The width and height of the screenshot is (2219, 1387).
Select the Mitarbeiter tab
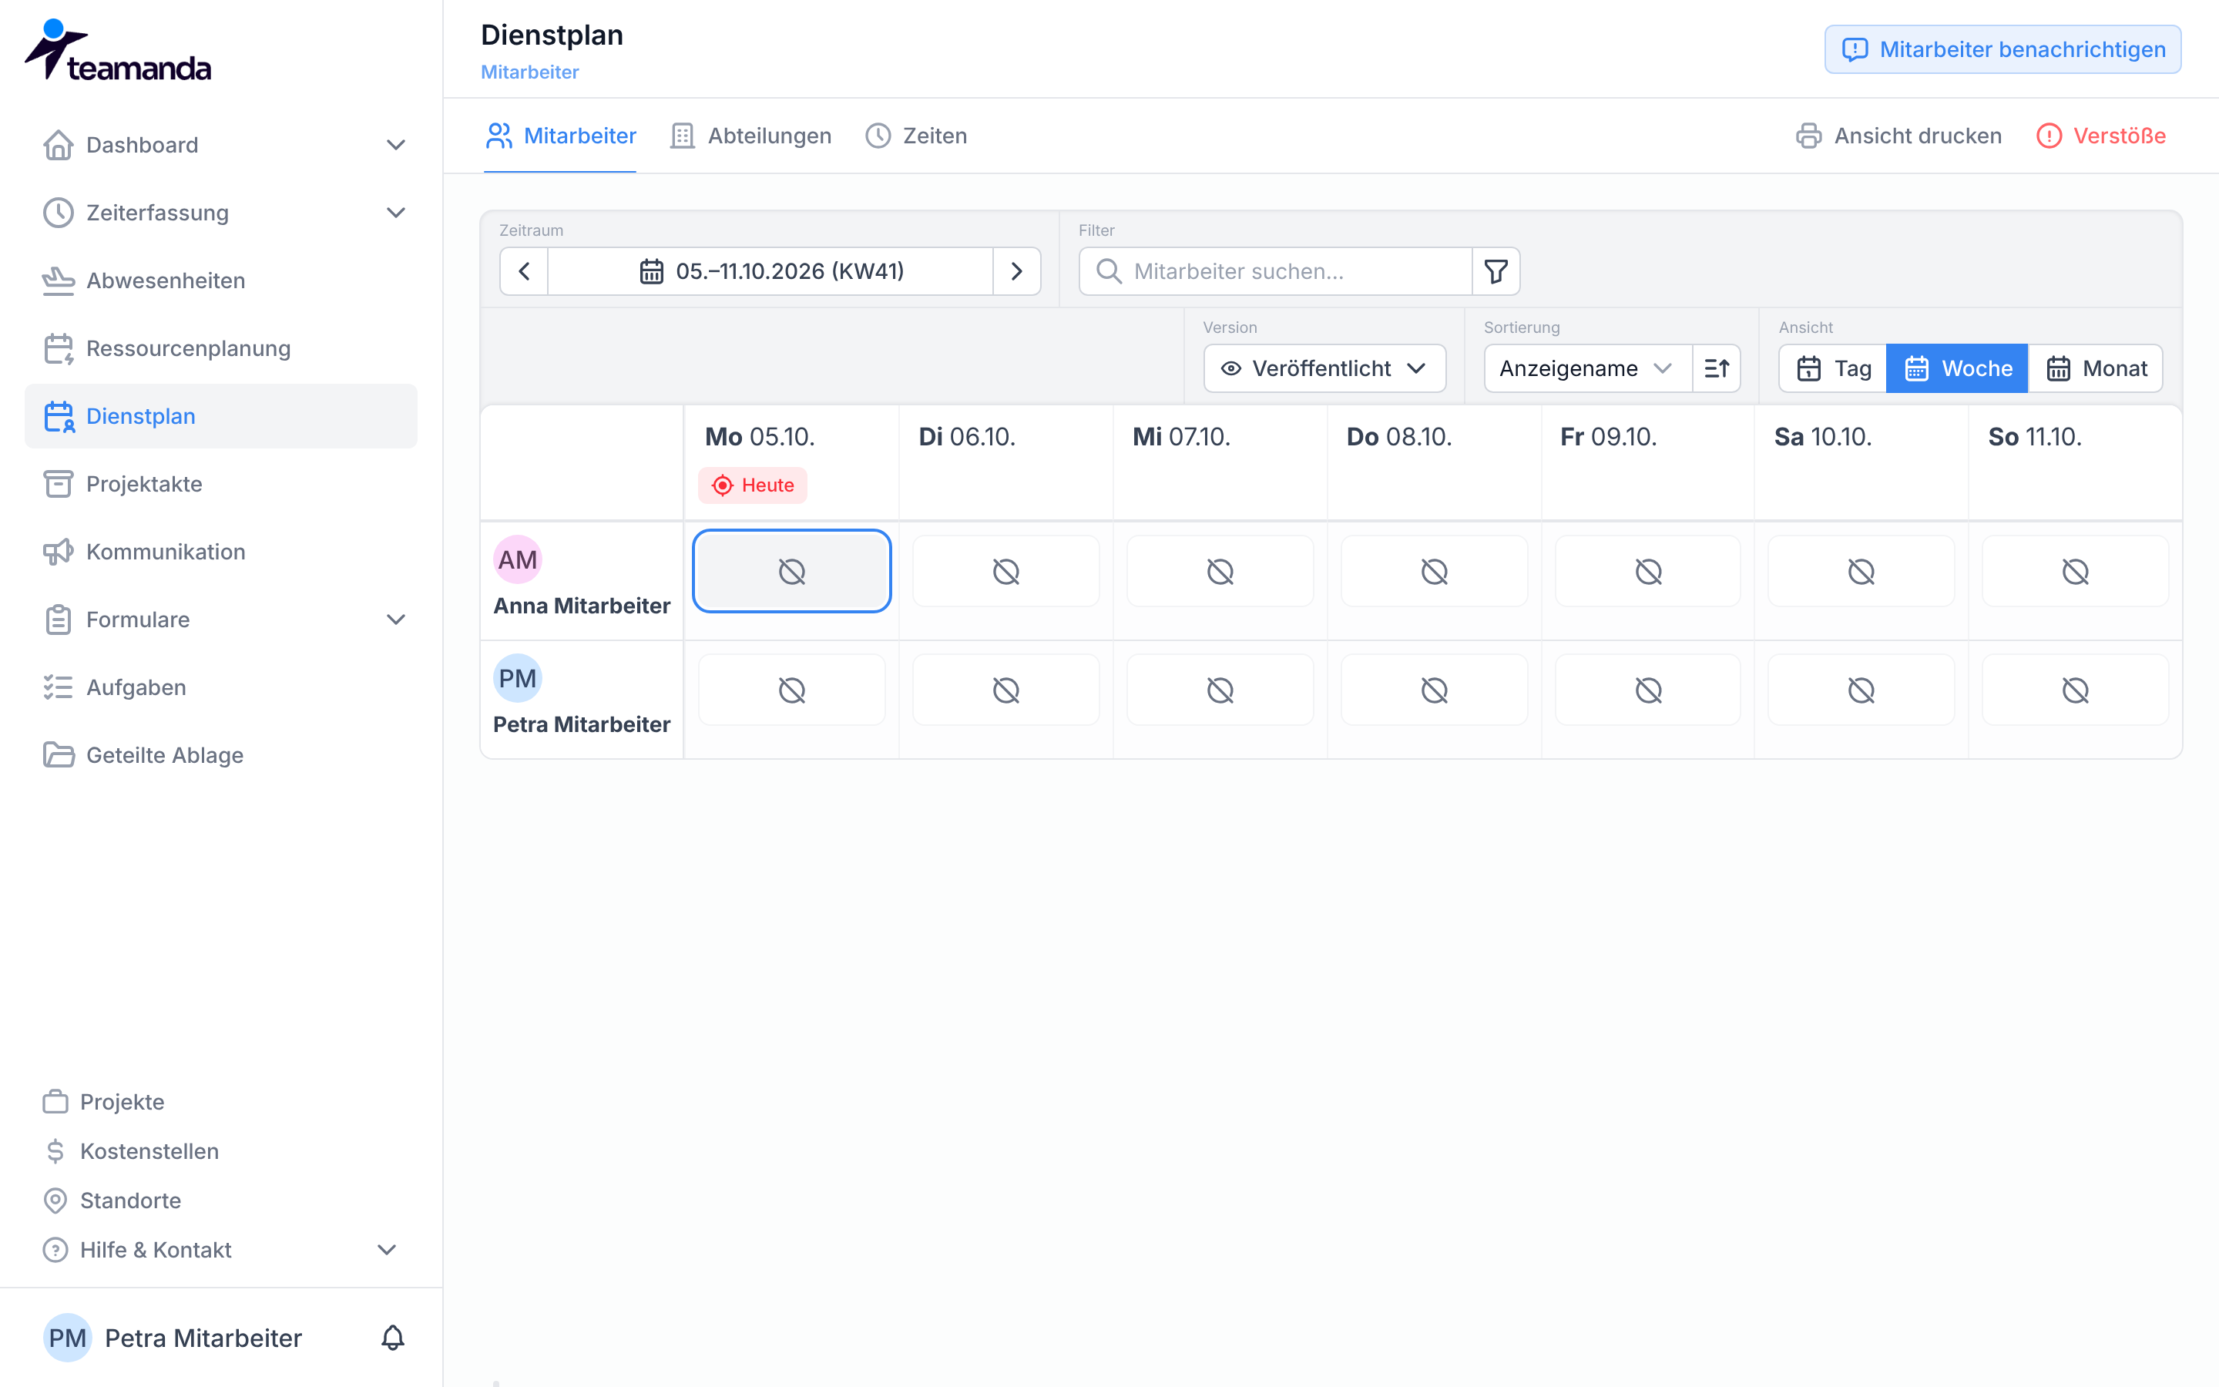click(560, 136)
